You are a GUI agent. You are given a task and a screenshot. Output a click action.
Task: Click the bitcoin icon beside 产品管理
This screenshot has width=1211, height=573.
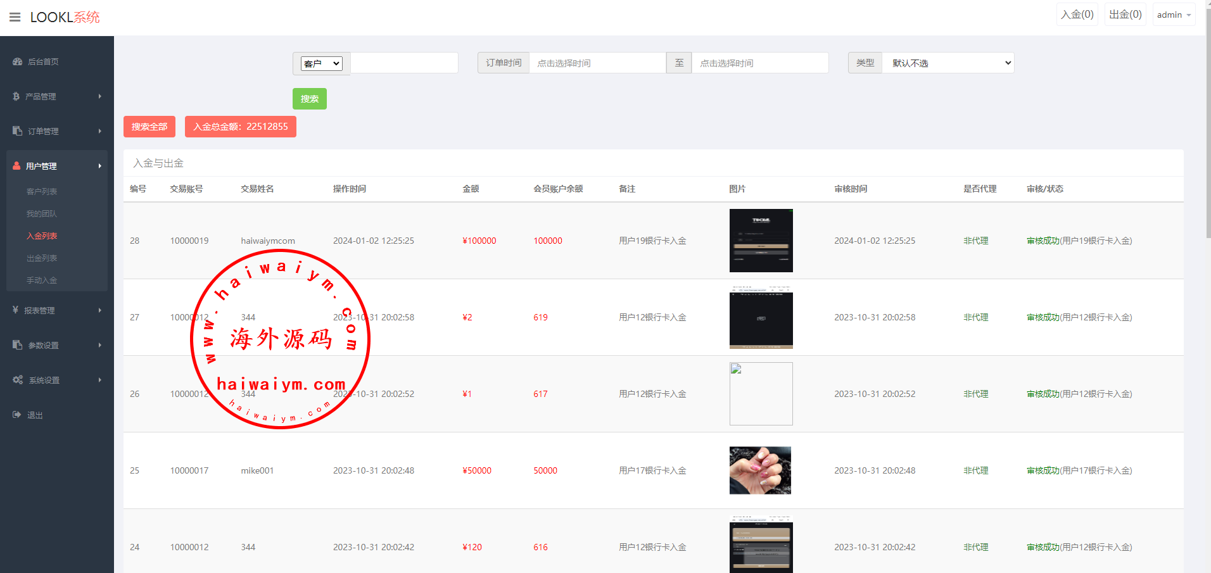(16, 96)
